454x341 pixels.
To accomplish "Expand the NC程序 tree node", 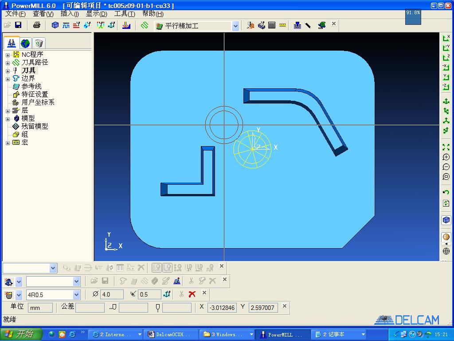I will point(8,55).
